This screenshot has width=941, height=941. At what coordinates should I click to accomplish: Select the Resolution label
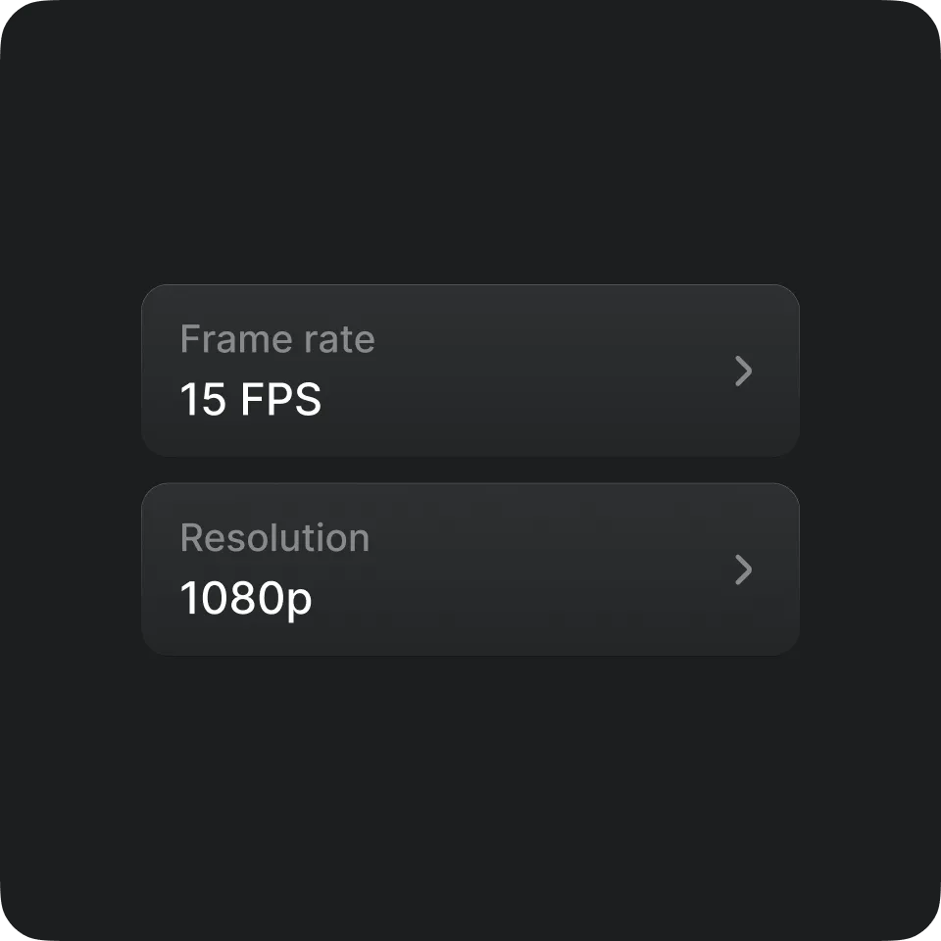tap(275, 537)
